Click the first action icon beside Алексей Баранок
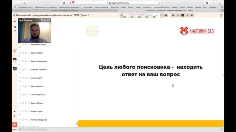The height and width of the screenshot is (132, 236). click(20, 70)
